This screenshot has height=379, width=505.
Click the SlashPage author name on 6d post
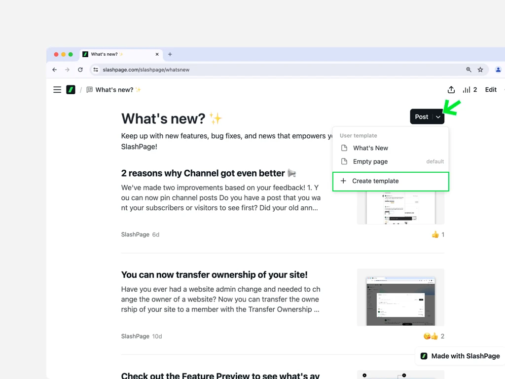coord(135,234)
